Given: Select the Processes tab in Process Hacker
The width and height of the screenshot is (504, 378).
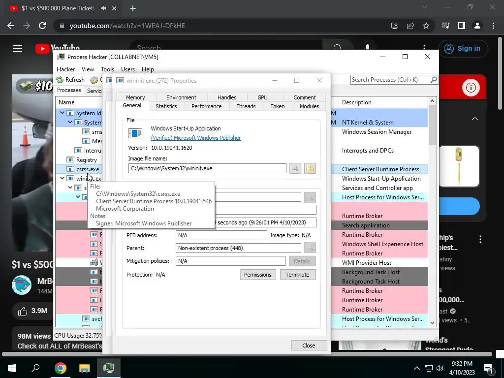Looking at the screenshot, I should tap(69, 91).
